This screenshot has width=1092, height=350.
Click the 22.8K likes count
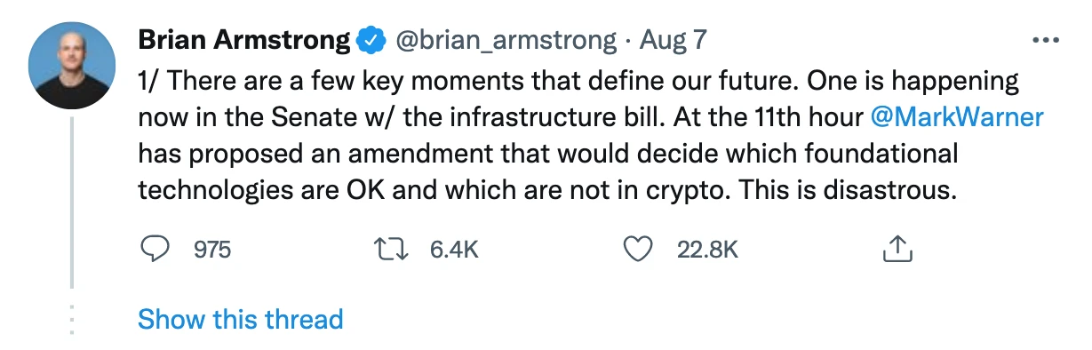[x=707, y=251]
